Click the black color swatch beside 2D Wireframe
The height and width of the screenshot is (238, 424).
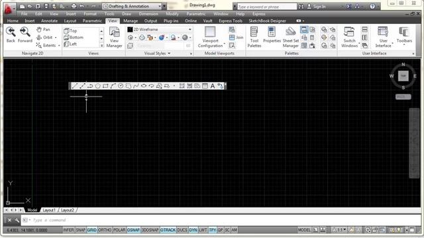130,29
